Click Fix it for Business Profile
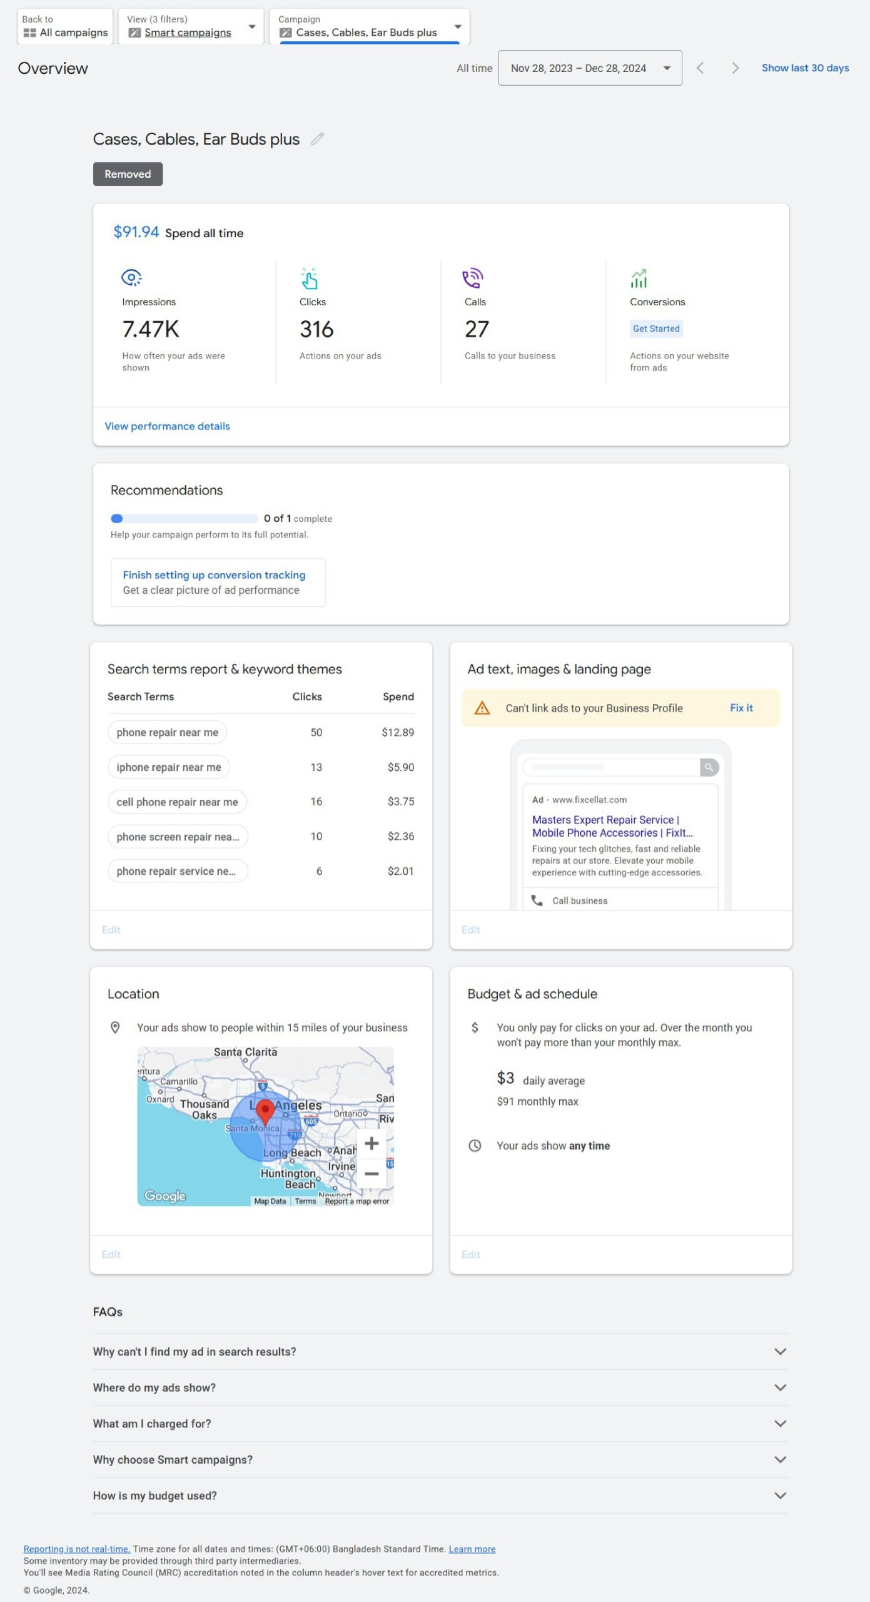This screenshot has height=1602, width=870. [x=741, y=708]
